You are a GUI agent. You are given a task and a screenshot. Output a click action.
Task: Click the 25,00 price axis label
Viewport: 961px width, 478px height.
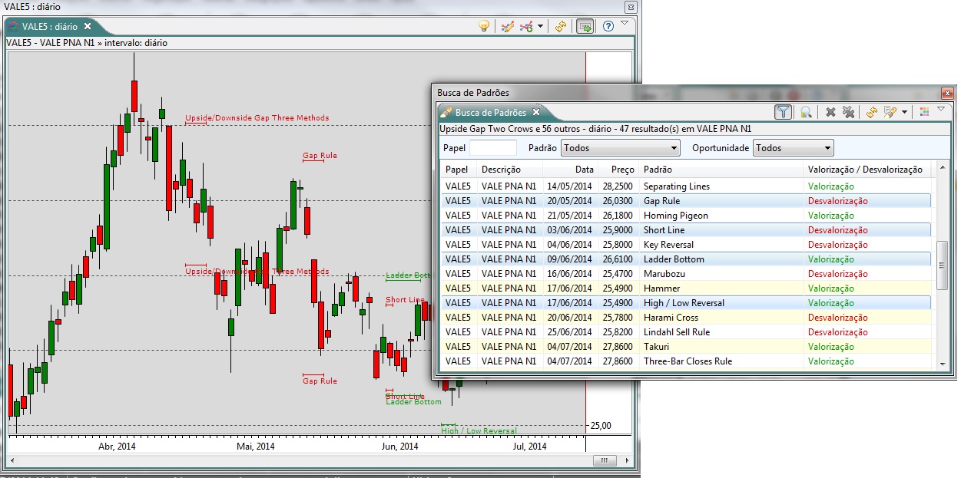600,426
